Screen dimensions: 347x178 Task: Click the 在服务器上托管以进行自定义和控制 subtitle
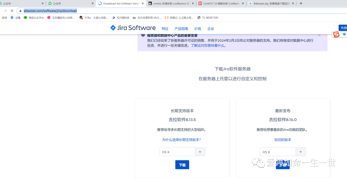click(233, 79)
